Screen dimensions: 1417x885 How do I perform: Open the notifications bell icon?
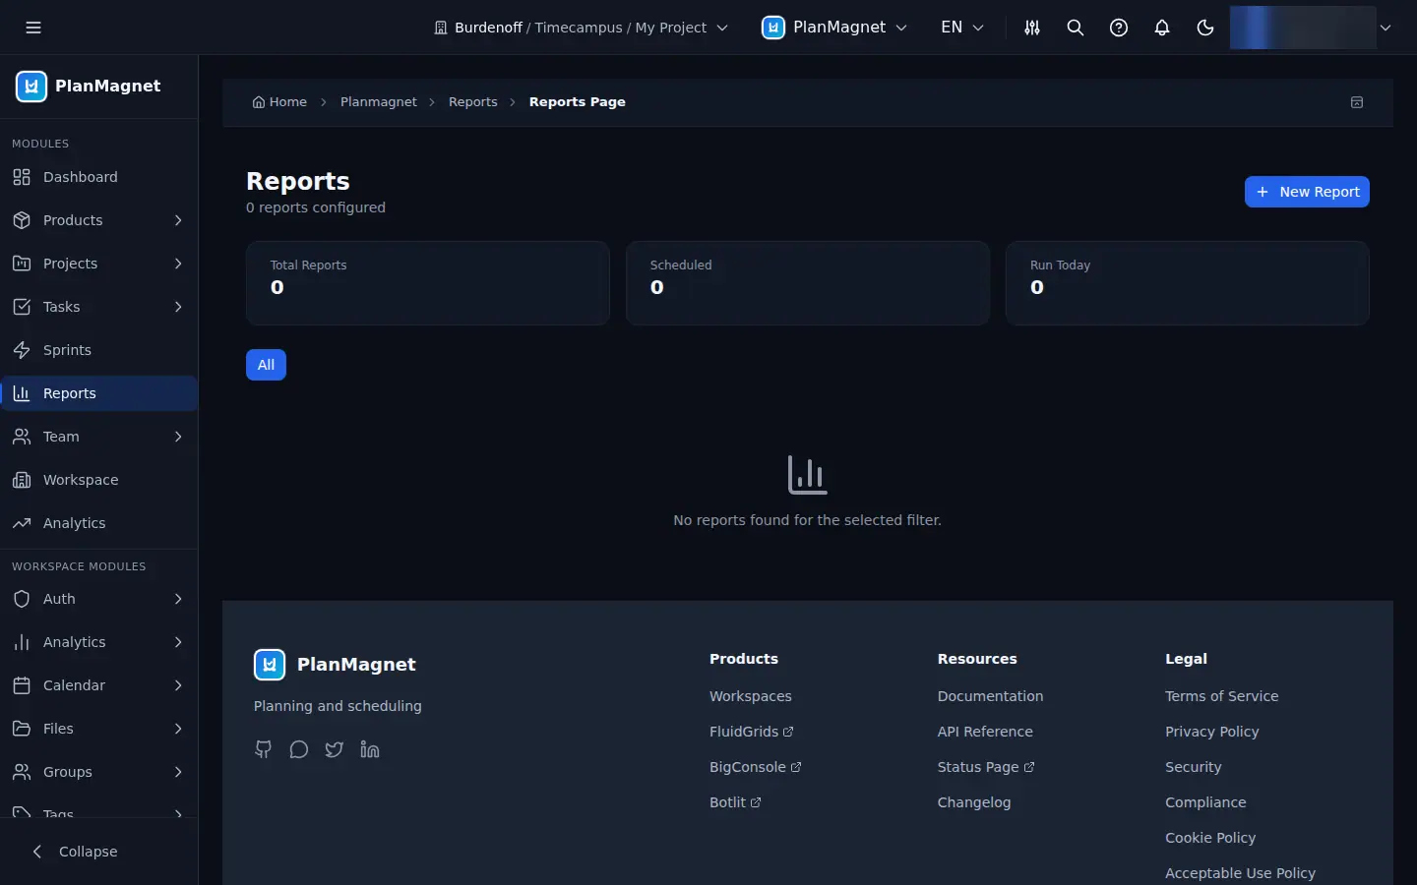1162,28
